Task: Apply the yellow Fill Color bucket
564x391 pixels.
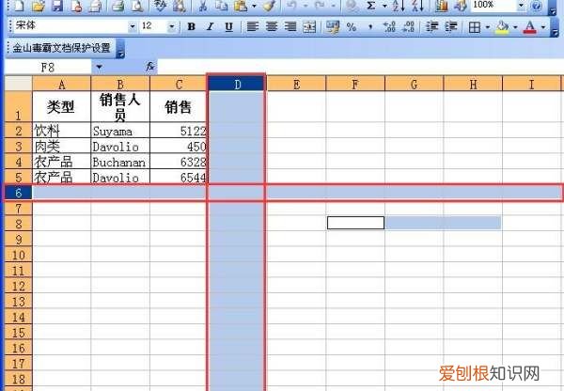Action: pos(503,27)
